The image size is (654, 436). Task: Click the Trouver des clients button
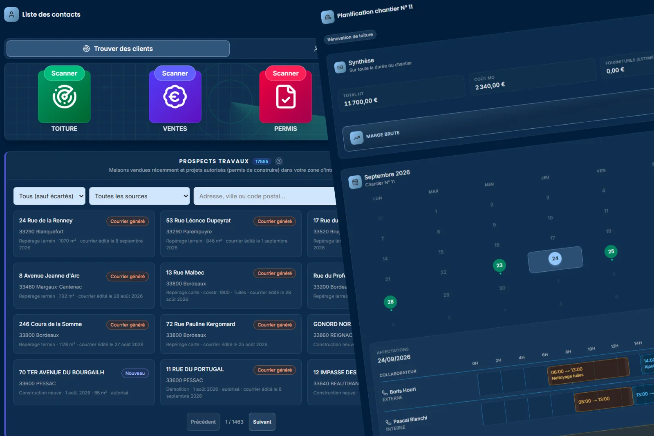click(x=118, y=49)
